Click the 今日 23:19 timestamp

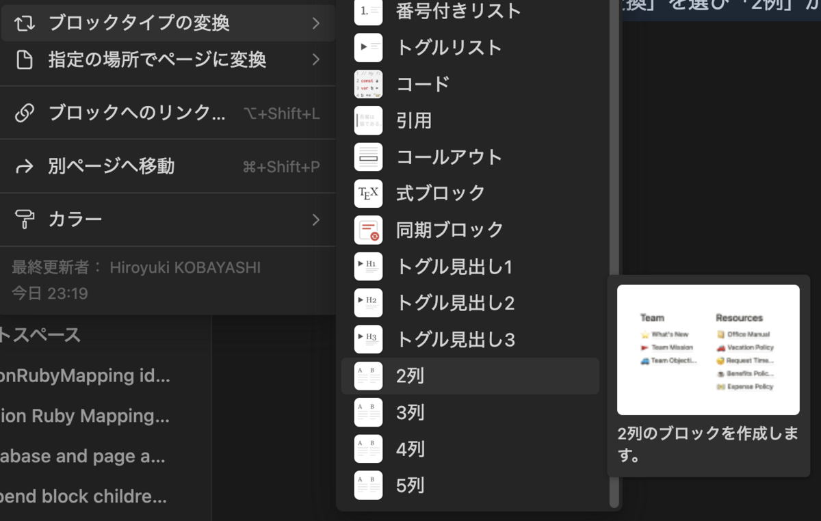pyautogui.click(x=49, y=293)
